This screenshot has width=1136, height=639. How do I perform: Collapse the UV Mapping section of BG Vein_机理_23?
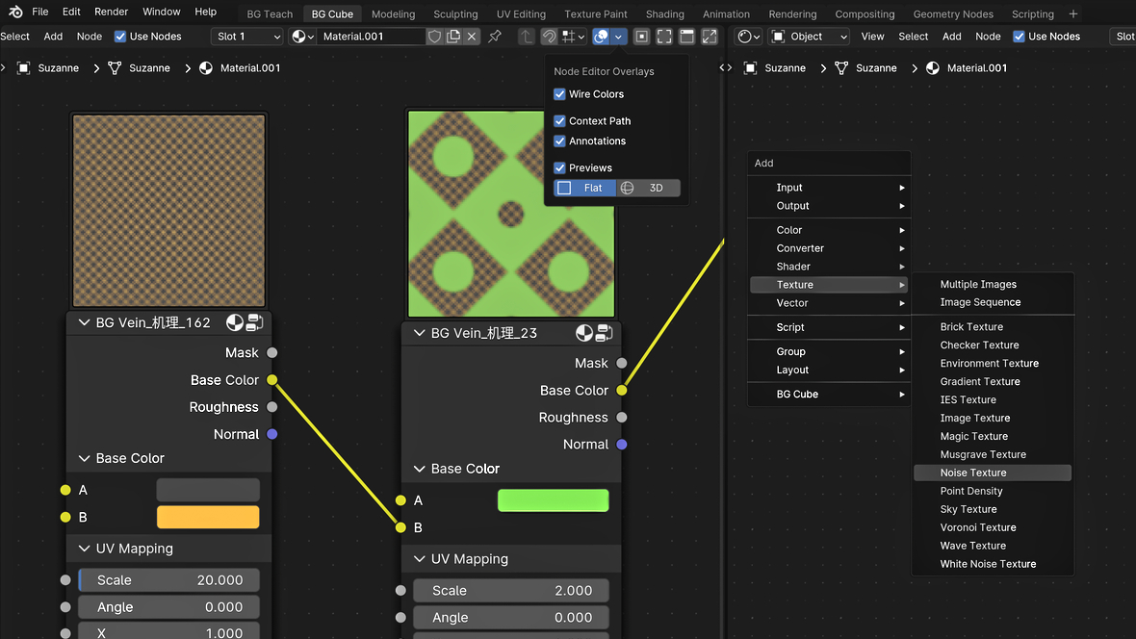point(419,559)
